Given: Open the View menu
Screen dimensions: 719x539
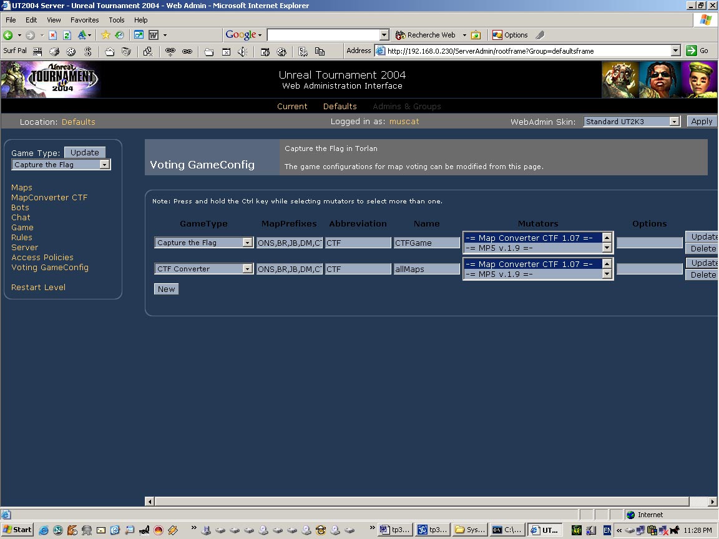Looking at the screenshot, I should tap(54, 20).
